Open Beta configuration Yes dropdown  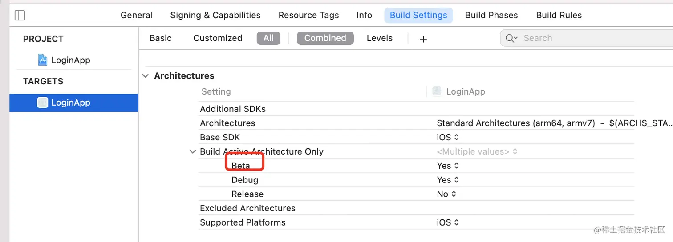448,166
